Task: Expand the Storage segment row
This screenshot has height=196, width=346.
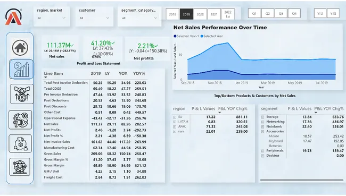Action: click(262, 117)
